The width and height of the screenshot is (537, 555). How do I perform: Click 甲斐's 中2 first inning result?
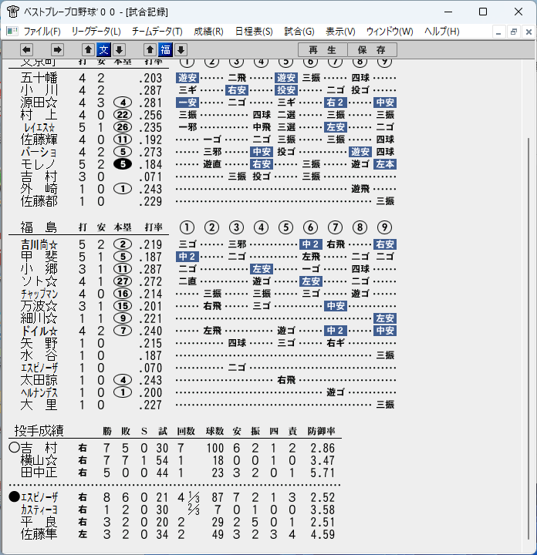[187, 257]
